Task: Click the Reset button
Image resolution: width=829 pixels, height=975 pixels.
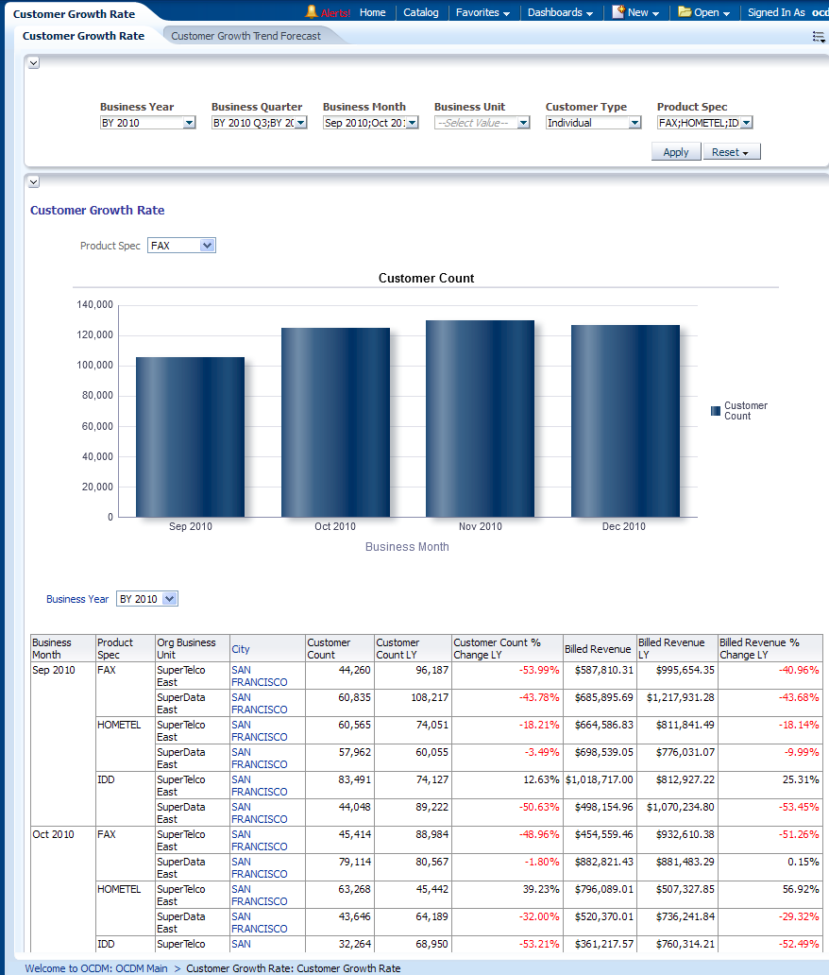Action: [x=731, y=152]
